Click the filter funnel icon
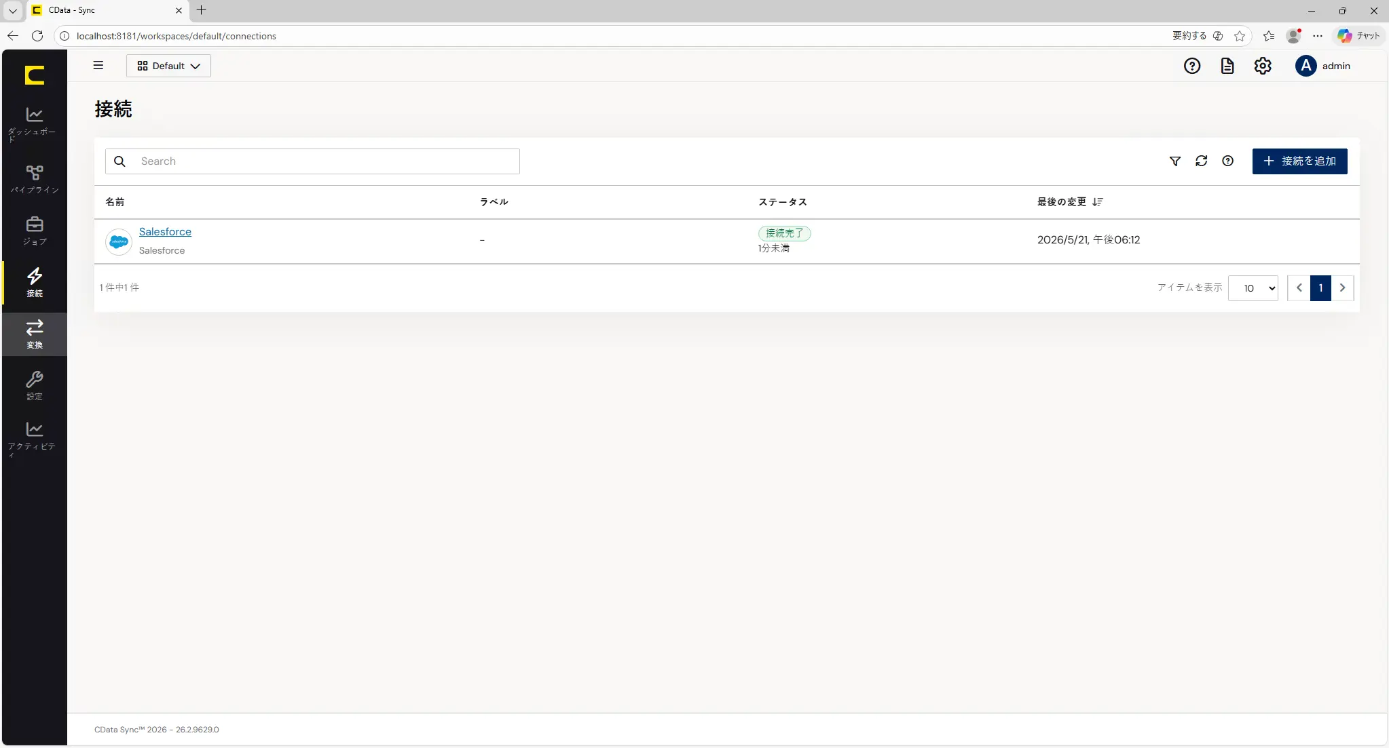The height and width of the screenshot is (748, 1389). coord(1175,161)
